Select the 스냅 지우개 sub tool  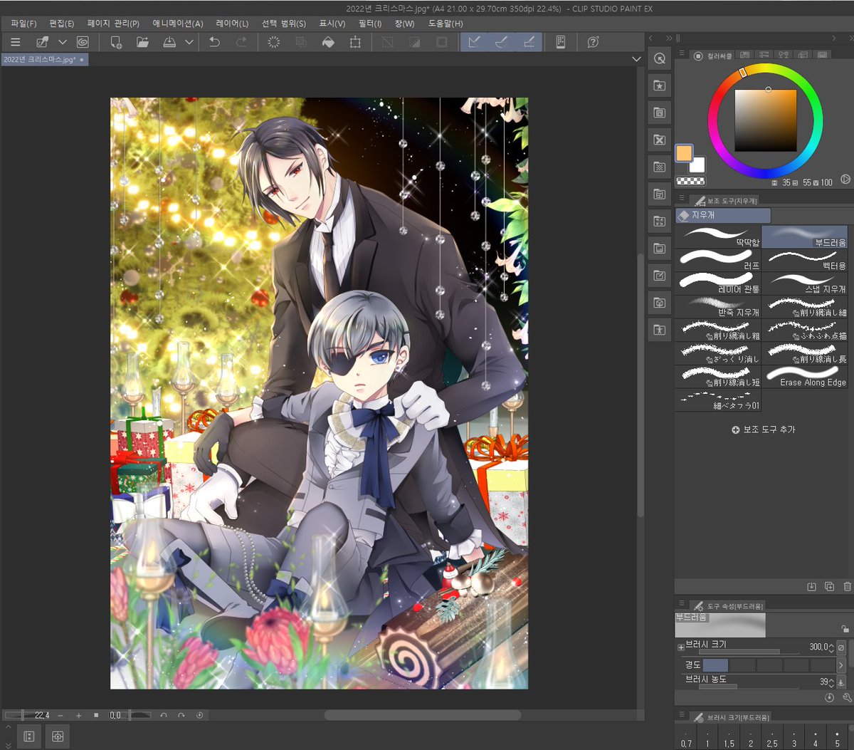(805, 283)
